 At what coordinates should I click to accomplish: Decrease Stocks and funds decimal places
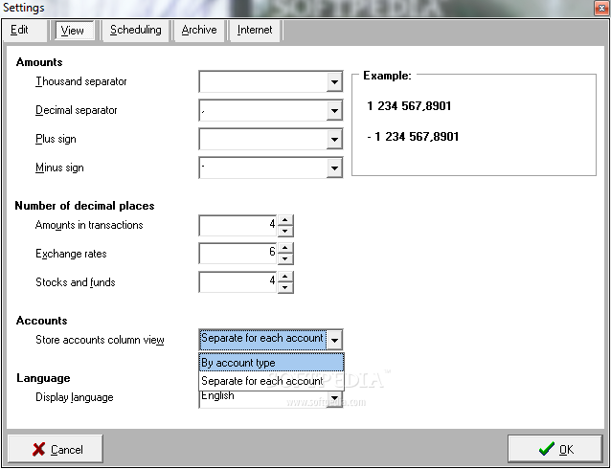click(285, 287)
